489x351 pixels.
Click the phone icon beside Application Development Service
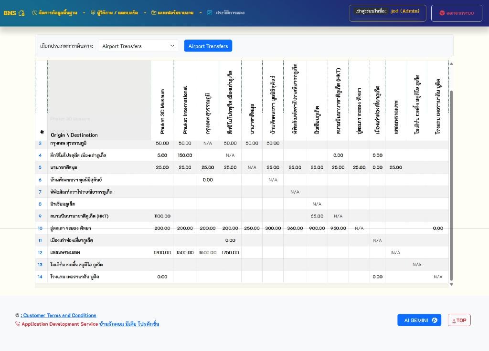pyautogui.click(x=18, y=324)
